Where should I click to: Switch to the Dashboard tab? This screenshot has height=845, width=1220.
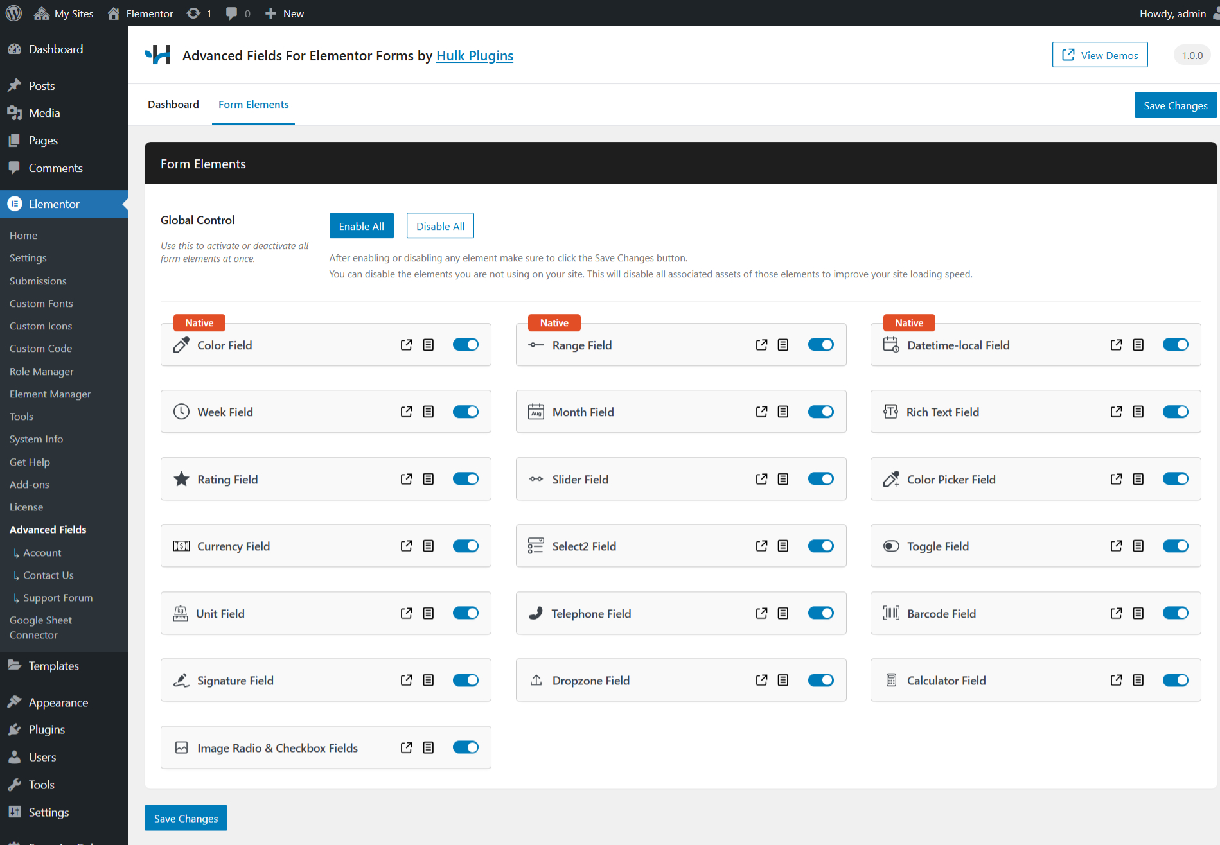pyautogui.click(x=173, y=104)
